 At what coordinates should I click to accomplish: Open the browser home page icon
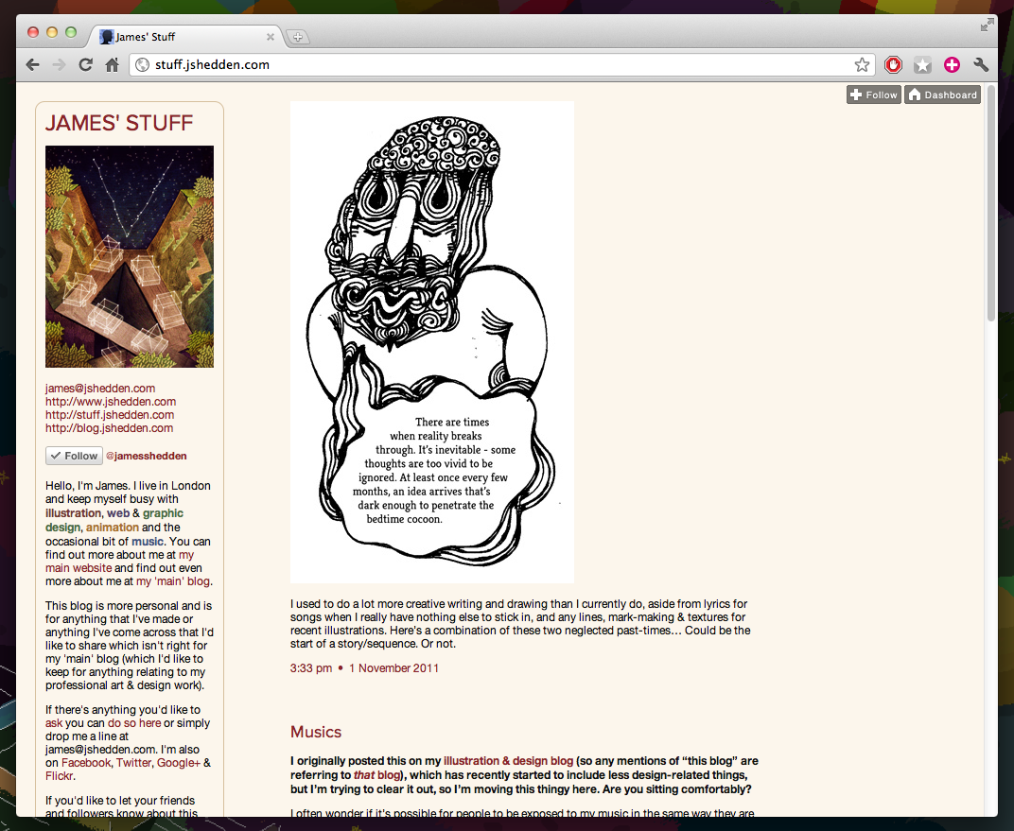(112, 64)
